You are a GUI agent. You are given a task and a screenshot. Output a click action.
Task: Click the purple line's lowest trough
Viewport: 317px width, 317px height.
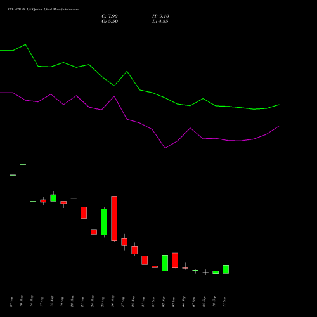(x=165, y=148)
